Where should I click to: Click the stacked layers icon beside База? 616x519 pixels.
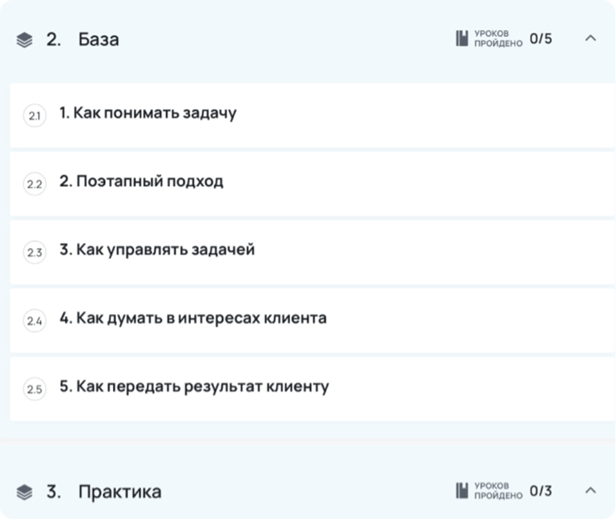tap(24, 40)
